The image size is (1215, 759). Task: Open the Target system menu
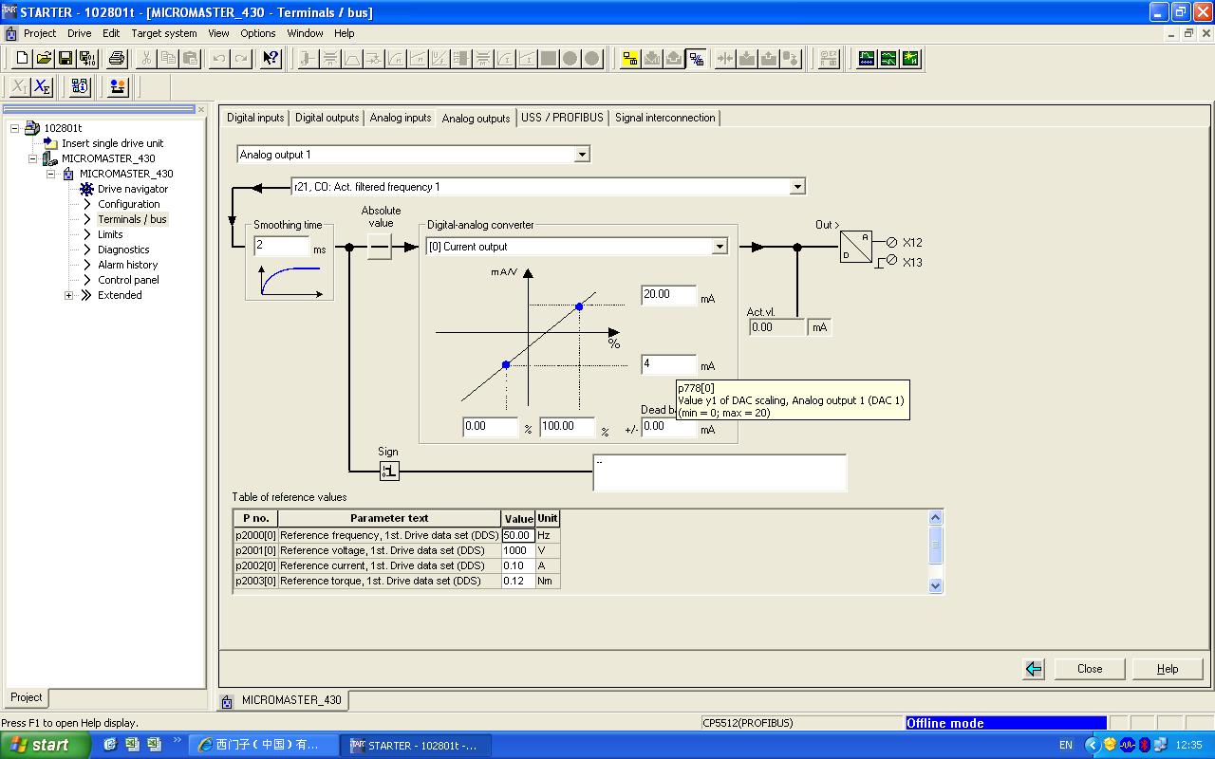pyautogui.click(x=164, y=33)
